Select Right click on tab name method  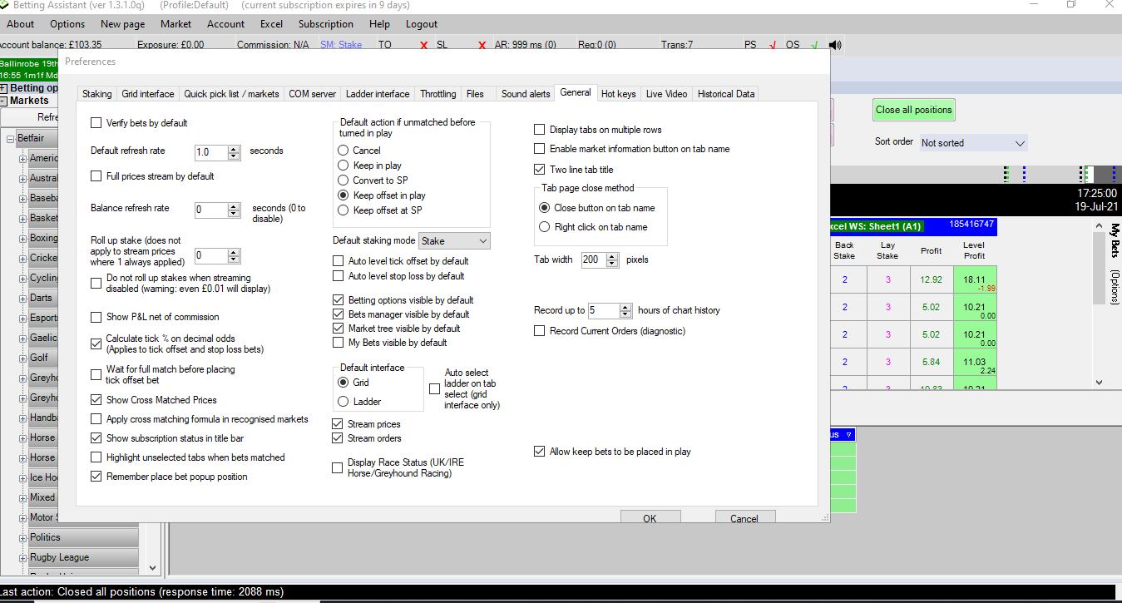[545, 227]
